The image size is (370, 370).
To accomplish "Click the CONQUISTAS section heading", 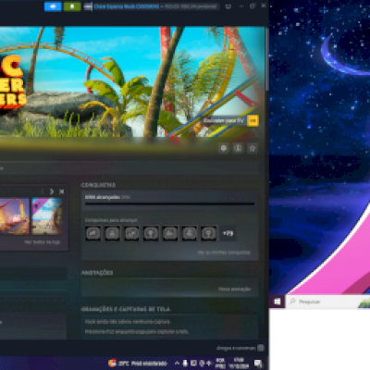I will pyautogui.click(x=98, y=185).
